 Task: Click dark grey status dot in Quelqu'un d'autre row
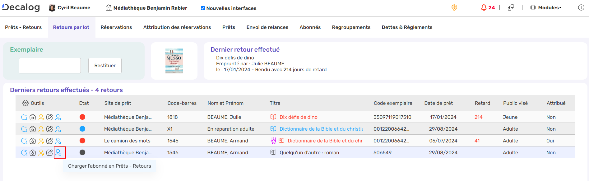pos(82,152)
